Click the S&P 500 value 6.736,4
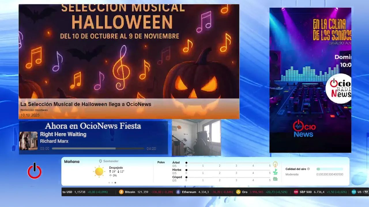Screen dimensions: 369x207 tap(319, 192)
